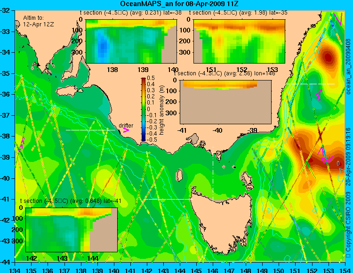Click the white dashed section line near latitude -35.5
Screen dimensions: 353x273
(311, 84)
